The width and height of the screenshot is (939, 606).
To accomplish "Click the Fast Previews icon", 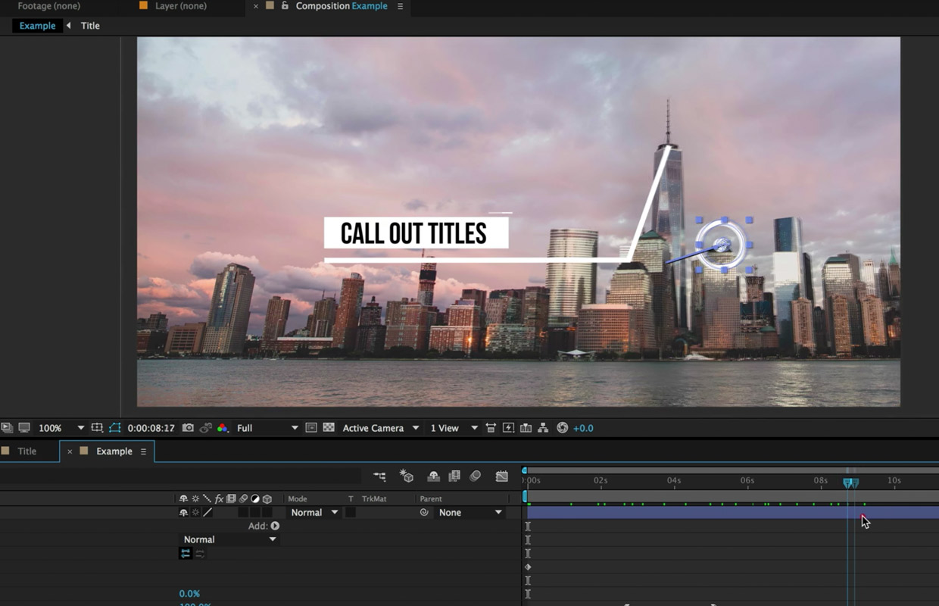I will click(x=508, y=428).
